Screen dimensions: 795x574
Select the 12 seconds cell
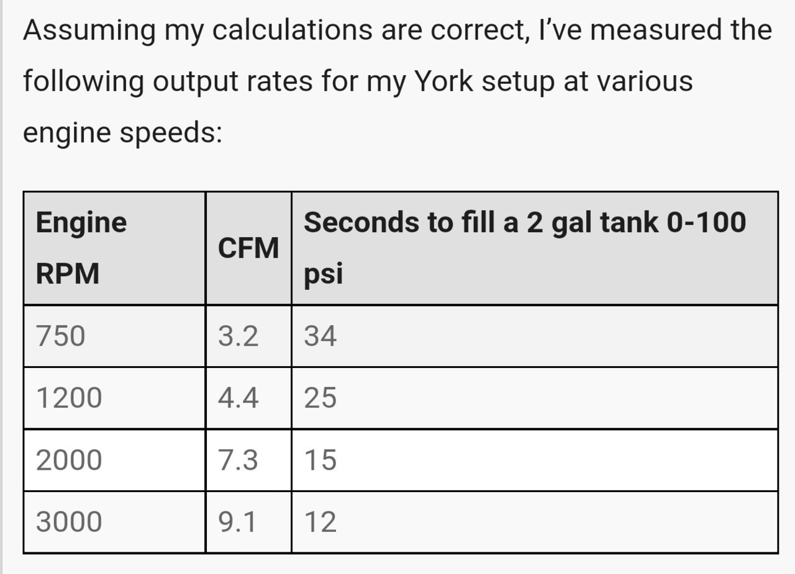coord(535,522)
